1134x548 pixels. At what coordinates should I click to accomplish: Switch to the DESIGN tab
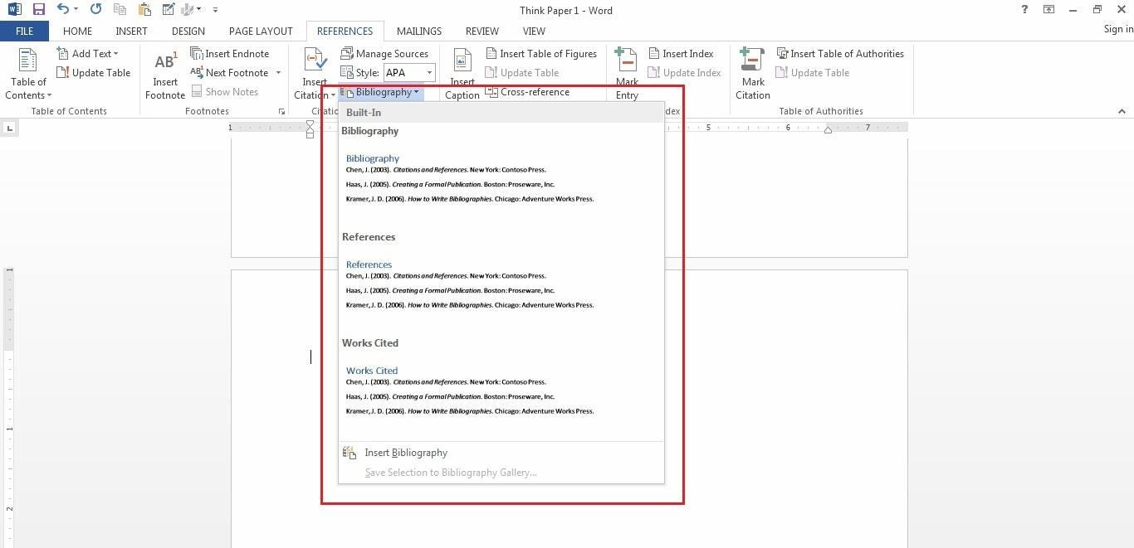click(188, 31)
